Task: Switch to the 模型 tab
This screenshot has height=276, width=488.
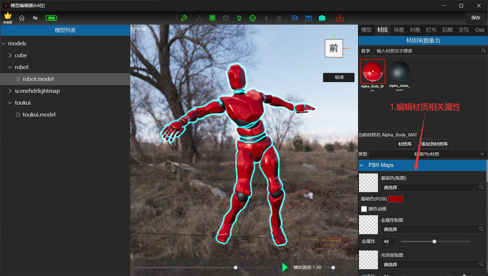Action: pos(366,30)
